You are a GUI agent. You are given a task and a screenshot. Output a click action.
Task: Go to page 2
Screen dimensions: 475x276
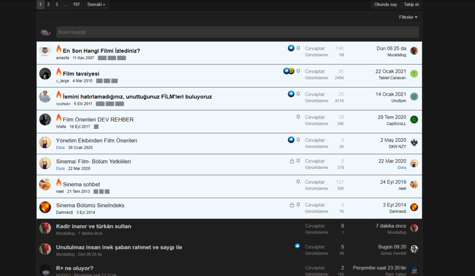(x=49, y=5)
